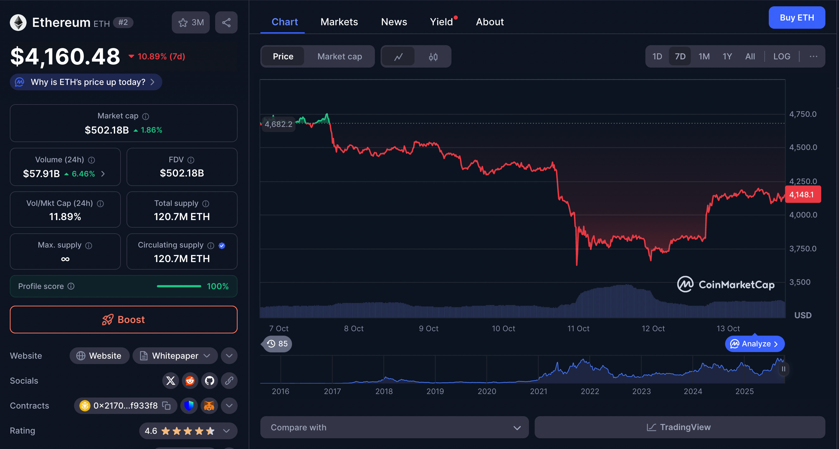Copy the 0x2170 contract address
Screen dimensions: 839x449
166,406
